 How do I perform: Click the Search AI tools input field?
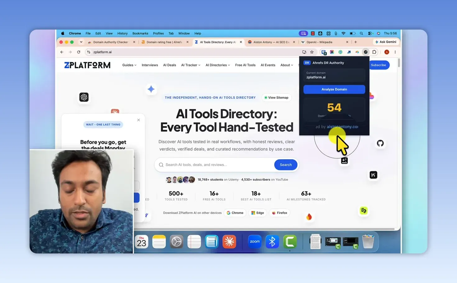click(x=215, y=165)
